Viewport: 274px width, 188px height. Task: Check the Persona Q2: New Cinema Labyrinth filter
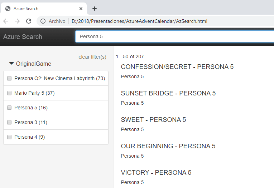[9, 78]
